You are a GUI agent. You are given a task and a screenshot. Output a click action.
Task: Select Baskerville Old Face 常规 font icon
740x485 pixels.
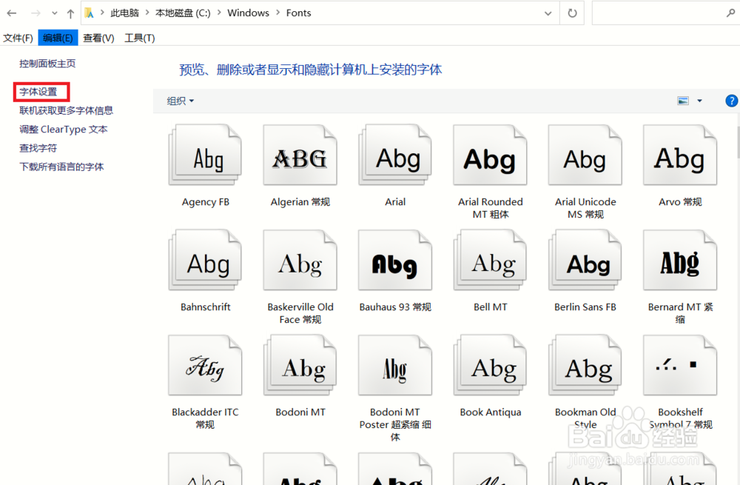coord(300,260)
